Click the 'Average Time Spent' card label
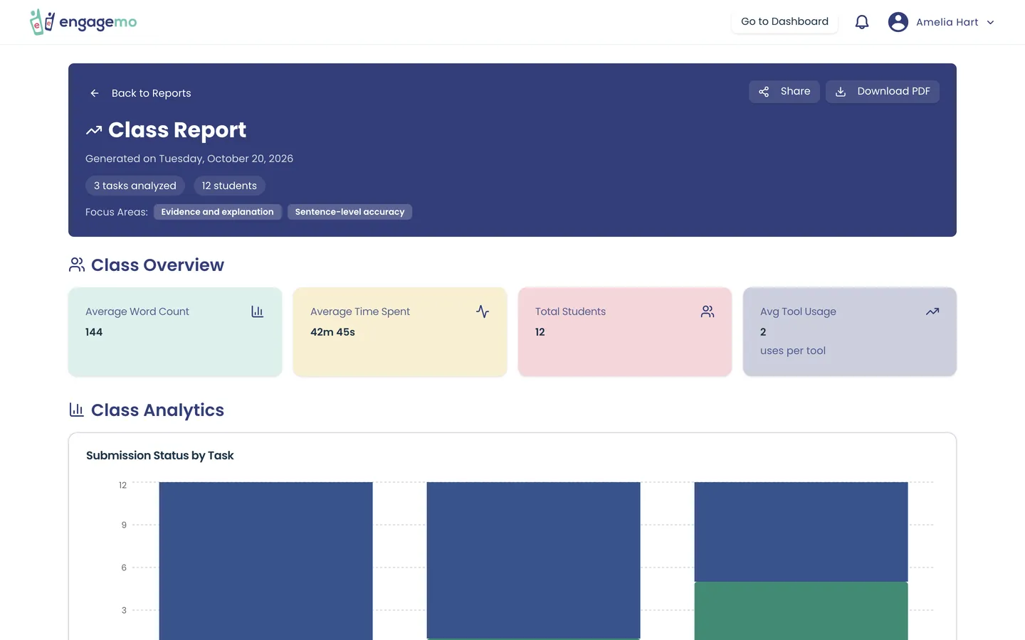 (x=360, y=311)
